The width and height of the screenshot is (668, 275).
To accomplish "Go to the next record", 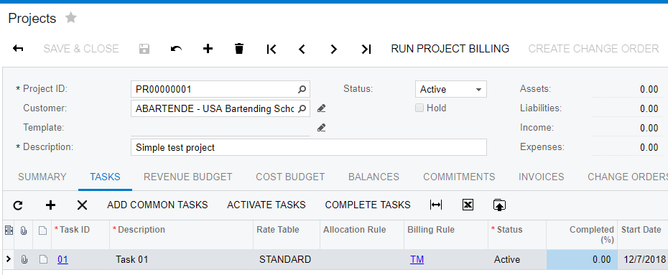I will (333, 49).
